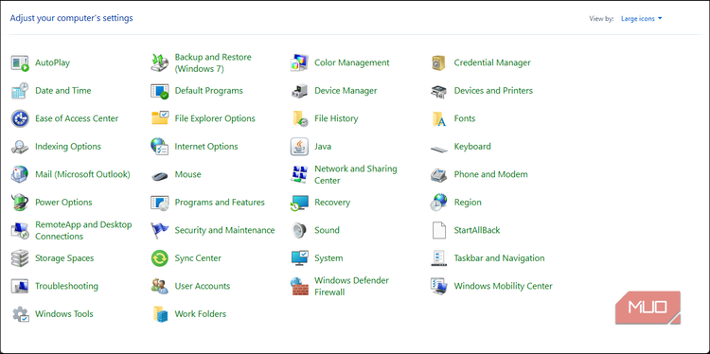Click the Keyboard icon
The height and width of the screenshot is (354, 710).
(x=438, y=149)
